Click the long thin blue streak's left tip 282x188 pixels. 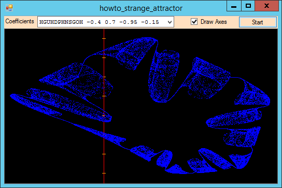click(11, 95)
